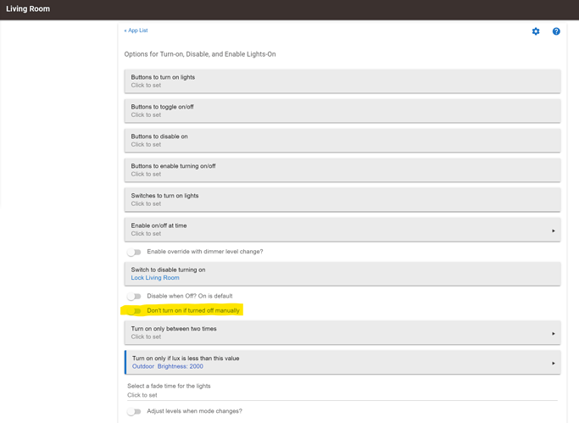Click the Living Room header title
The image size is (579, 423).
coord(28,8)
